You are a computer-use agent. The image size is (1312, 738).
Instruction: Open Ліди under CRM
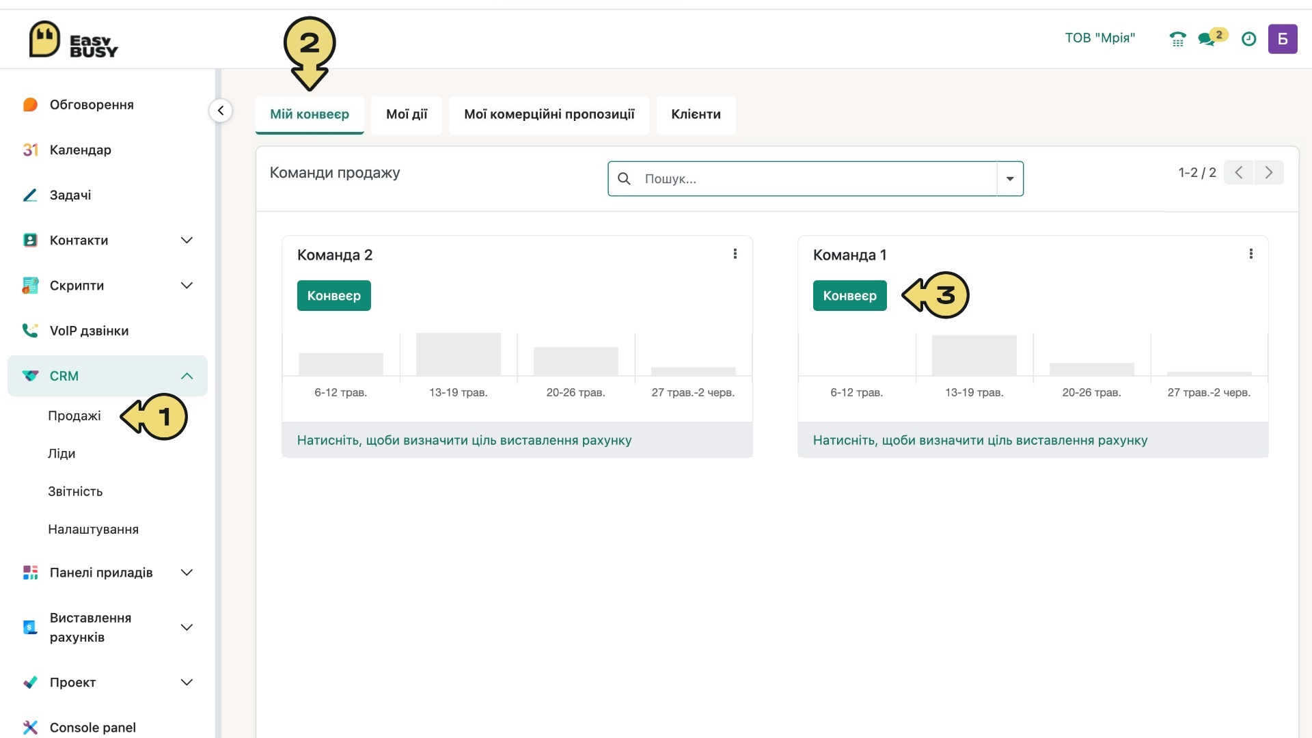pos(61,454)
